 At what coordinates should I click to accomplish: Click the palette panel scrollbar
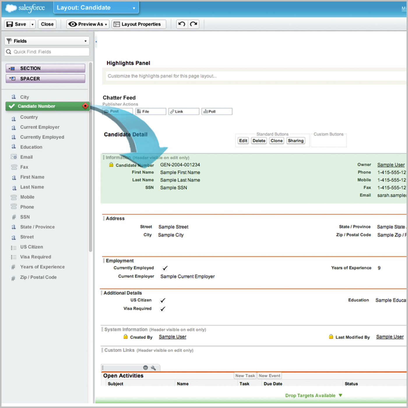coord(91,157)
